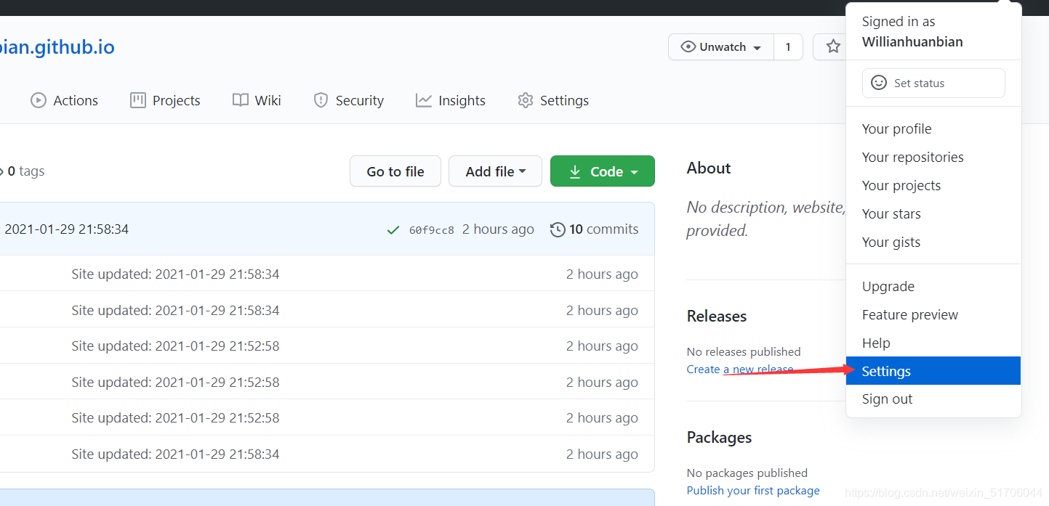Viewport: 1049px width, 506px height.
Task: Select Your repositories in user menu
Action: (933, 157)
